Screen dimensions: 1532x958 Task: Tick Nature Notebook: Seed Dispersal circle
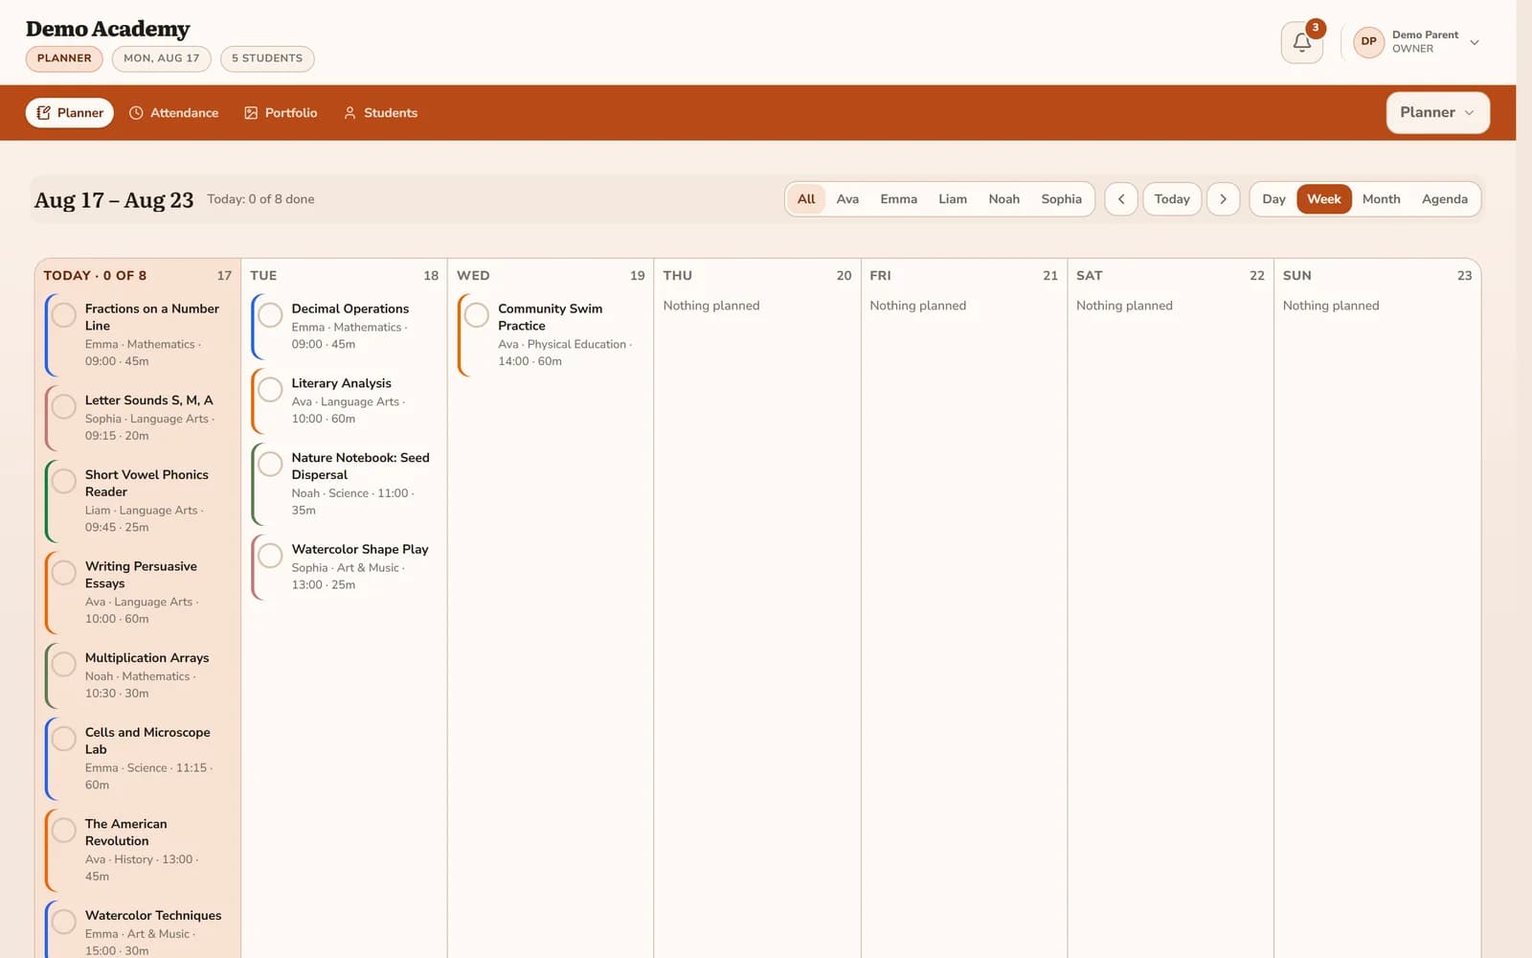pyautogui.click(x=271, y=464)
